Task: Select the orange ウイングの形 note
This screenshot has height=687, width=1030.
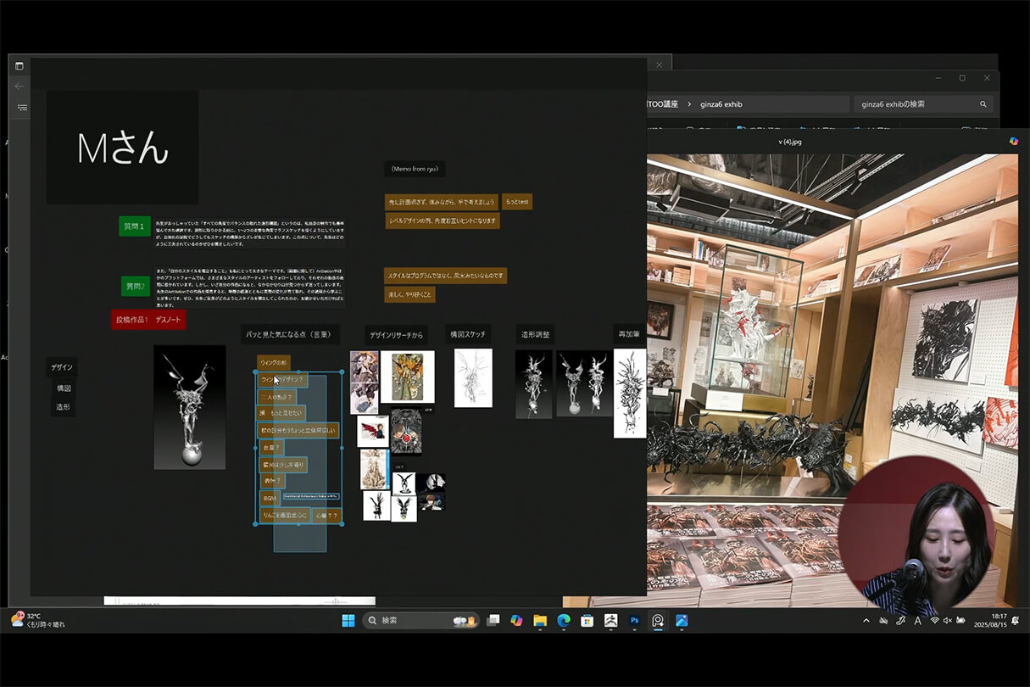Action: click(274, 363)
